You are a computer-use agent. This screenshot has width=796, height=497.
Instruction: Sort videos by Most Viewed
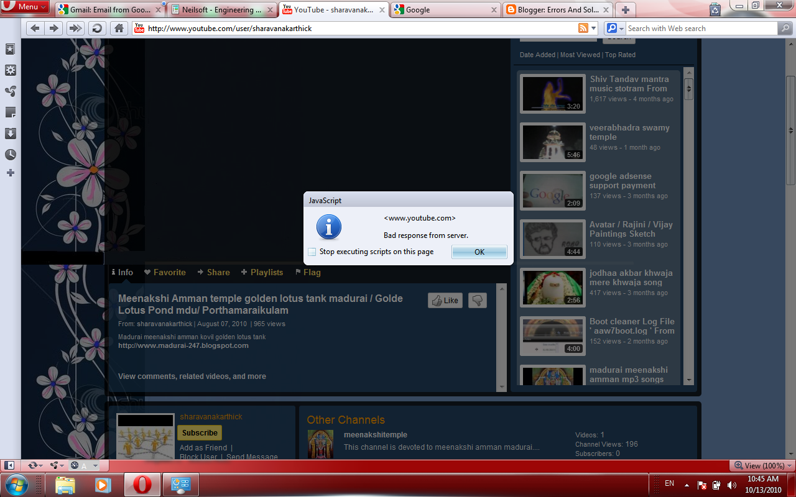coord(580,55)
